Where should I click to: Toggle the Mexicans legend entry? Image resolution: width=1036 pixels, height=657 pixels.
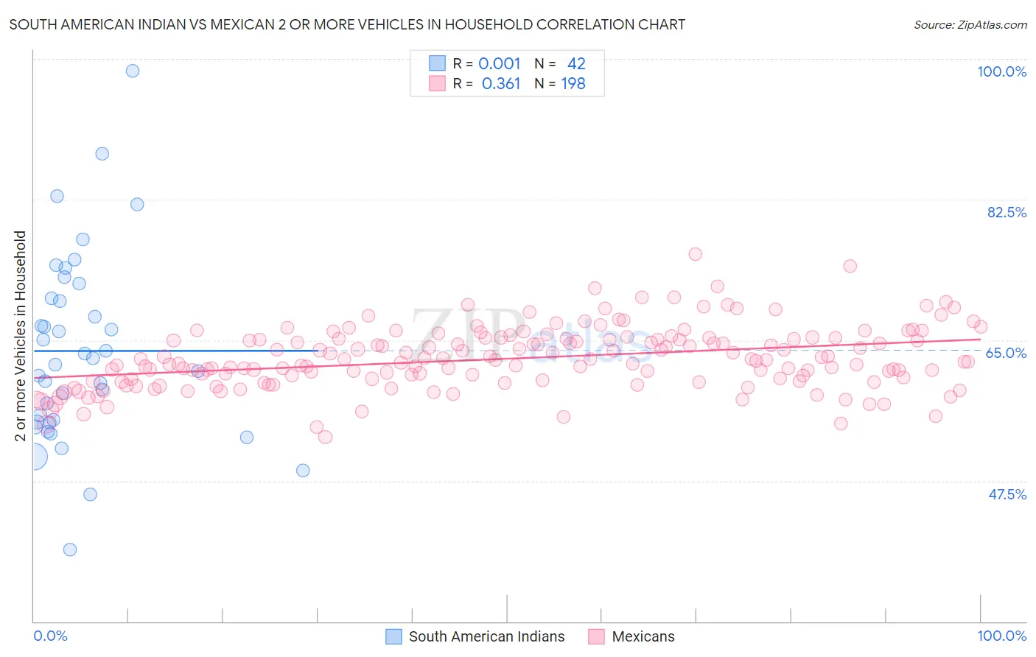pos(631,636)
